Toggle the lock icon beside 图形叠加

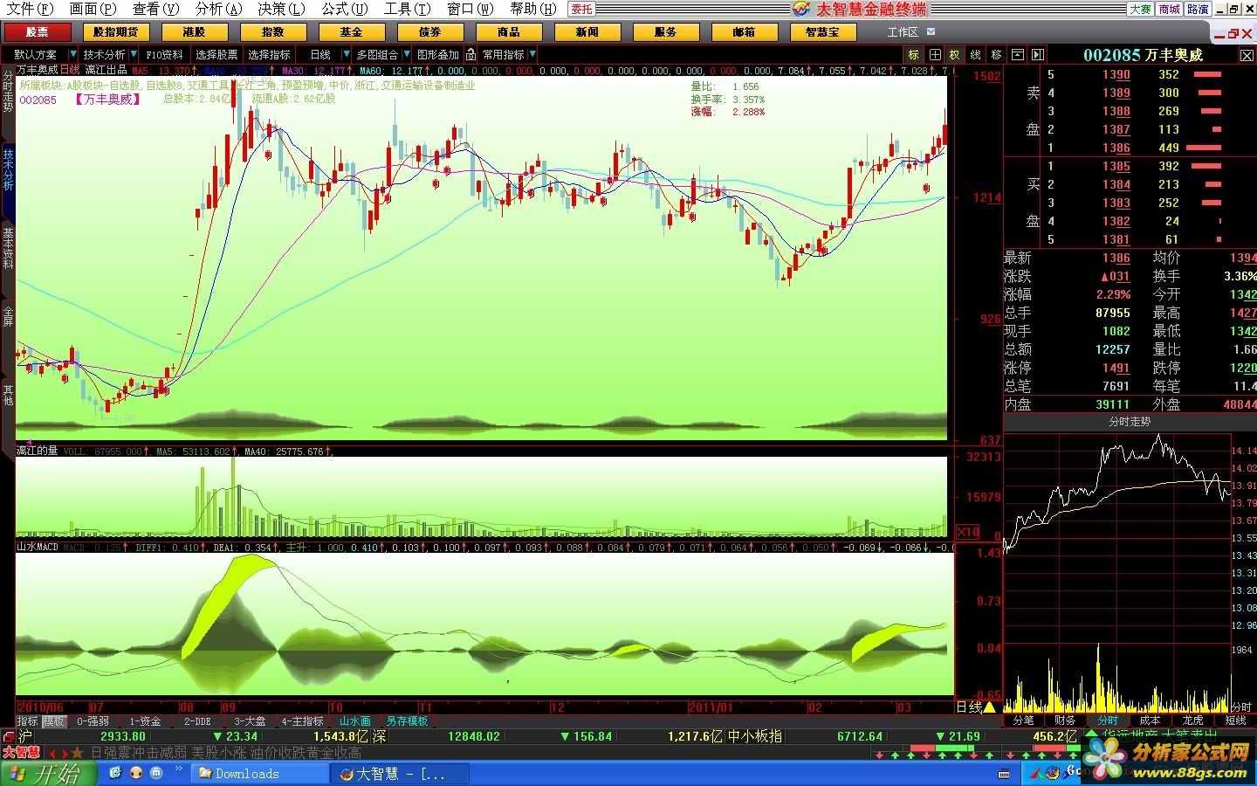(x=471, y=54)
